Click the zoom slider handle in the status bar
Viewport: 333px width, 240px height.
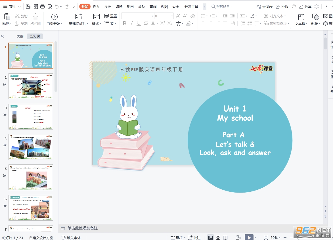[298, 238]
